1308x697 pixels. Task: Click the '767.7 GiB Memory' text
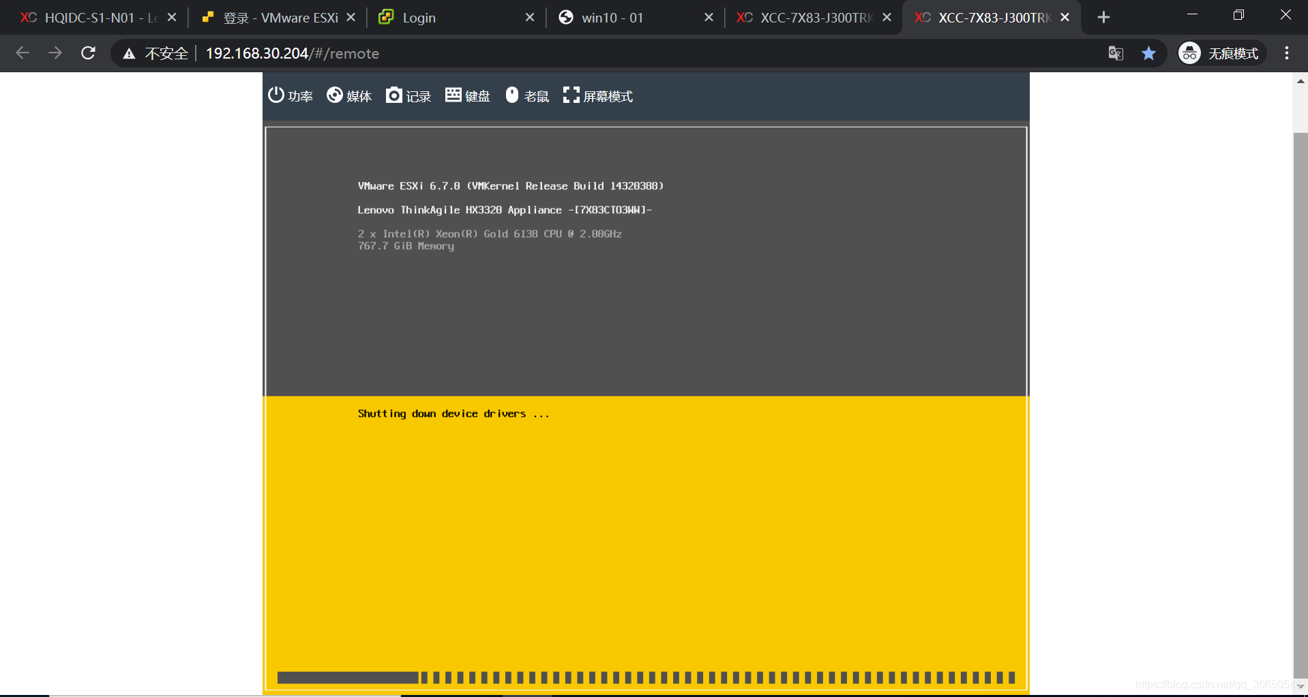tap(406, 246)
